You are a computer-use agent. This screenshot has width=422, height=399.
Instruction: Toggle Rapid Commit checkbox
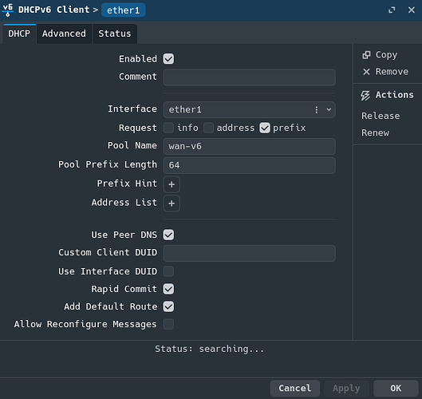(x=168, y=289)
